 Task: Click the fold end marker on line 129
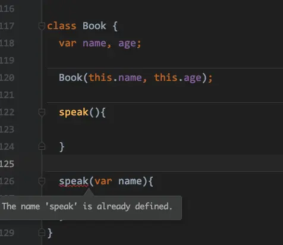(42, 233)
